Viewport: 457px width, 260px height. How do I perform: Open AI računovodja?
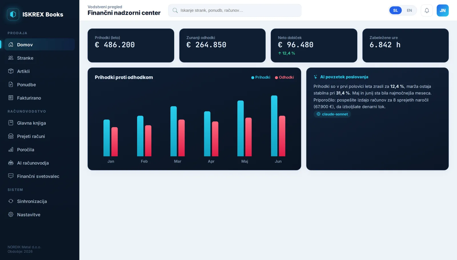(x=40, y=163)
